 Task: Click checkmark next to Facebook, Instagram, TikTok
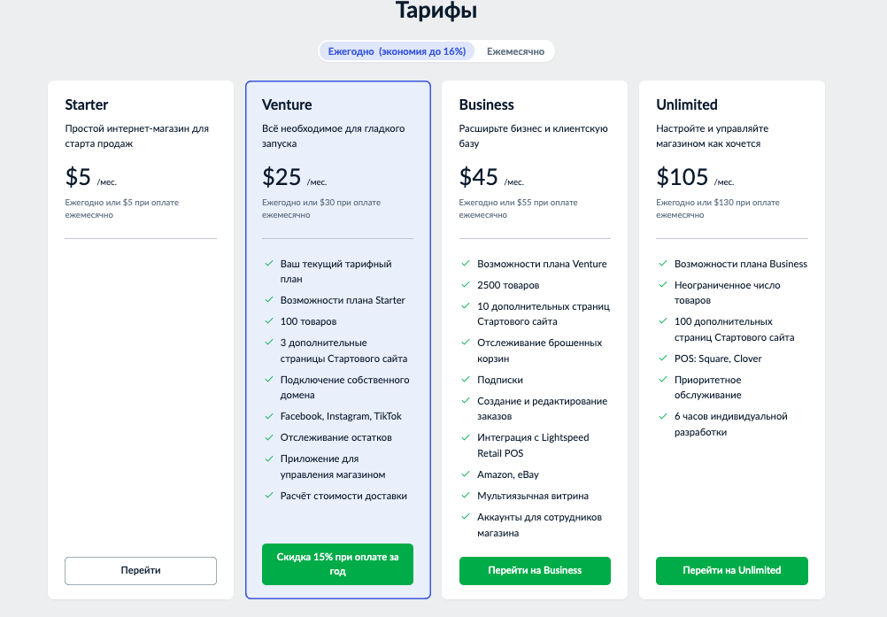point(269,416)
